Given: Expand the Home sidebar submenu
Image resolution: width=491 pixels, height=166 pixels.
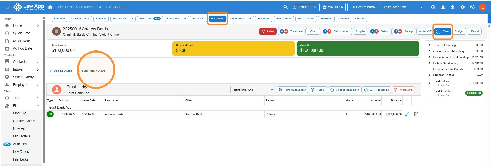Looking at the screenshot, I should pyautogui.click(x=38, y=26).
